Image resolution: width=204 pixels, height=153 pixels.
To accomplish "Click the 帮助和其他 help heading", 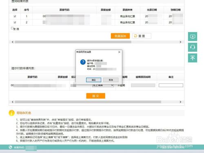I will (x=24, y=113).
